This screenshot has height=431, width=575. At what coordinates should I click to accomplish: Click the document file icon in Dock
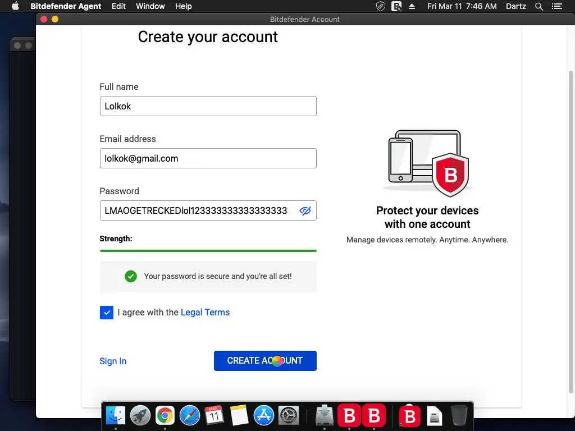(435, 416)
